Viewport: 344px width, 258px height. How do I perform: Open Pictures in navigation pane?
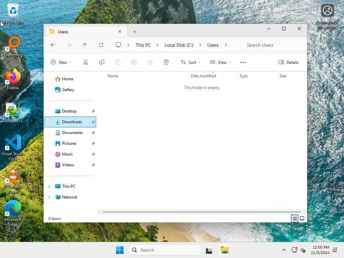70,143
